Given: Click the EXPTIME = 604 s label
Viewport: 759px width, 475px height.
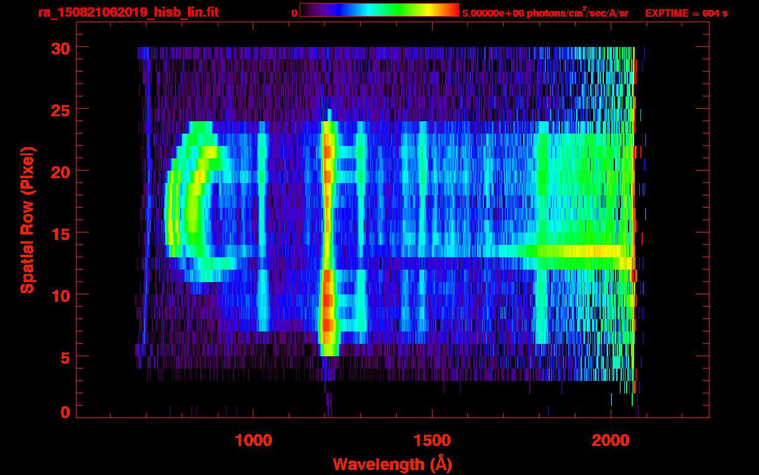Looking at the screenshot, I should tap(686, 13).
